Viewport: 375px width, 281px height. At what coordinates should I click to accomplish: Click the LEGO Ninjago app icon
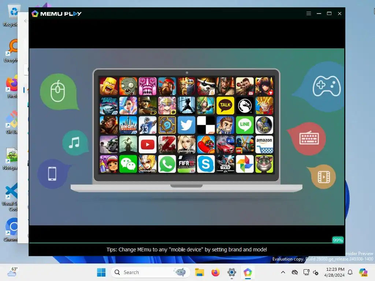click(x=245, y=145)
